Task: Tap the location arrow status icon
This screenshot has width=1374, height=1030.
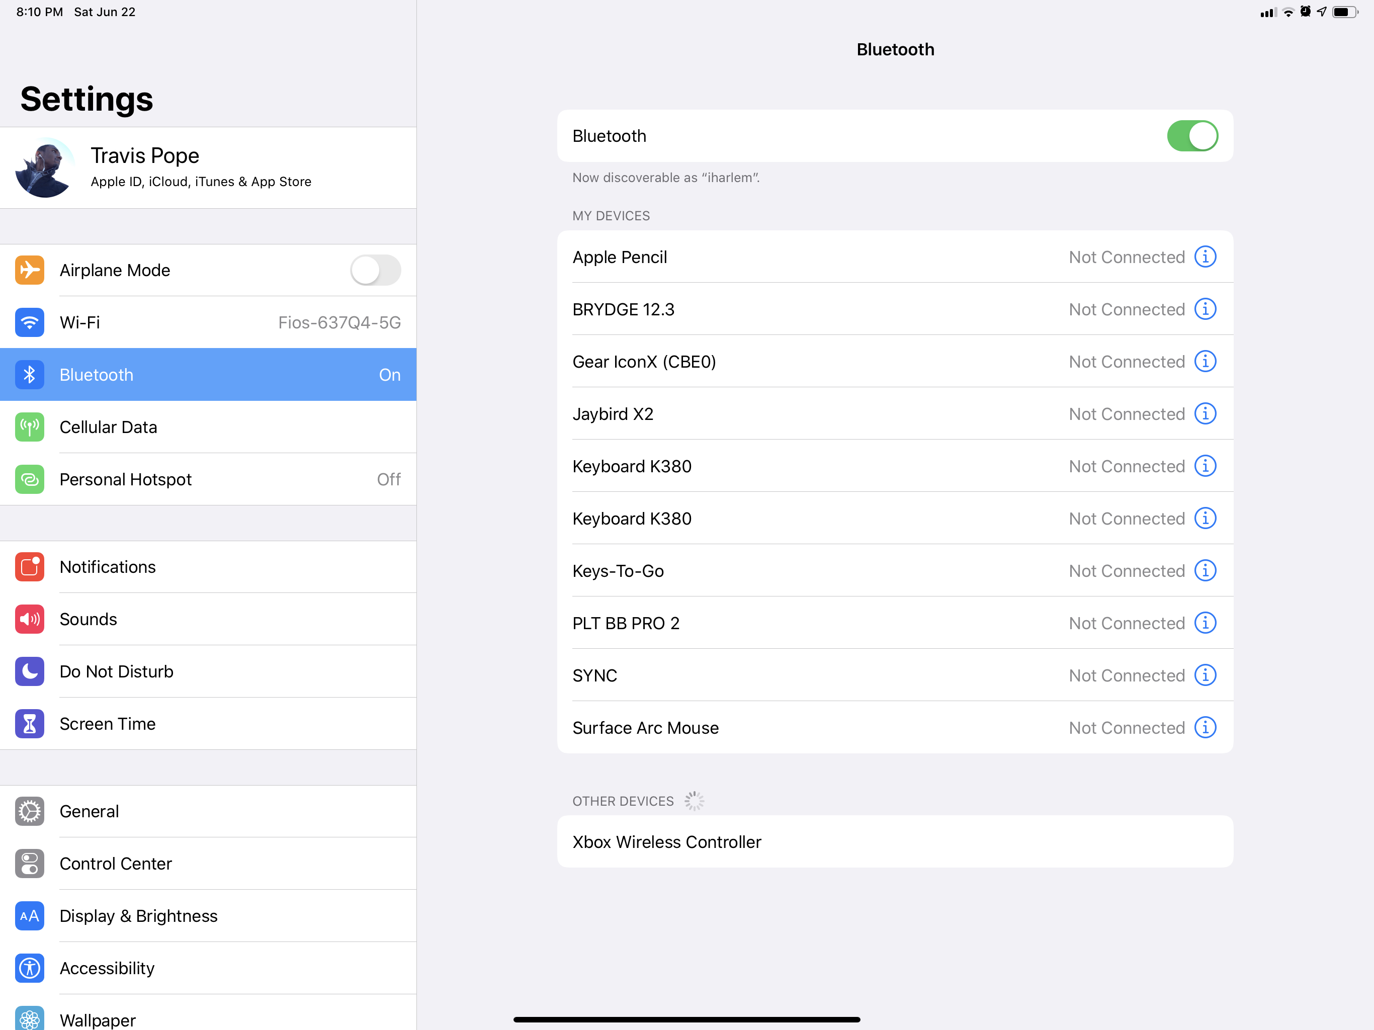Action: [1322, 11]
